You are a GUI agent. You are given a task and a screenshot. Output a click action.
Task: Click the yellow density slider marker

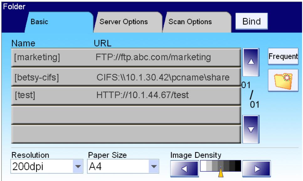pyautogui.click(x=221, y=173)
